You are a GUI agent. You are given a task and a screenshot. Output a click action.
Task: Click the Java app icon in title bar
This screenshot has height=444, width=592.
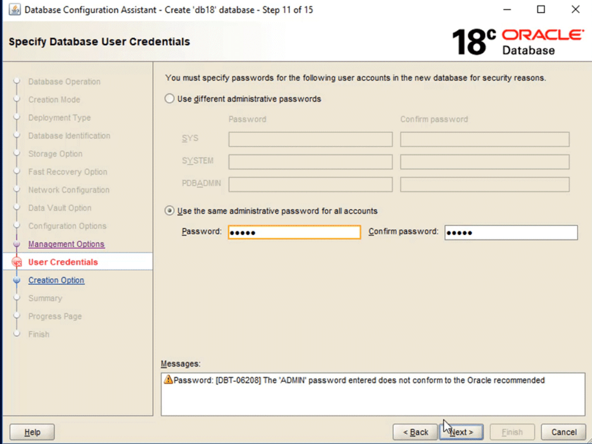pyautogui.click(x=14, y=9)
